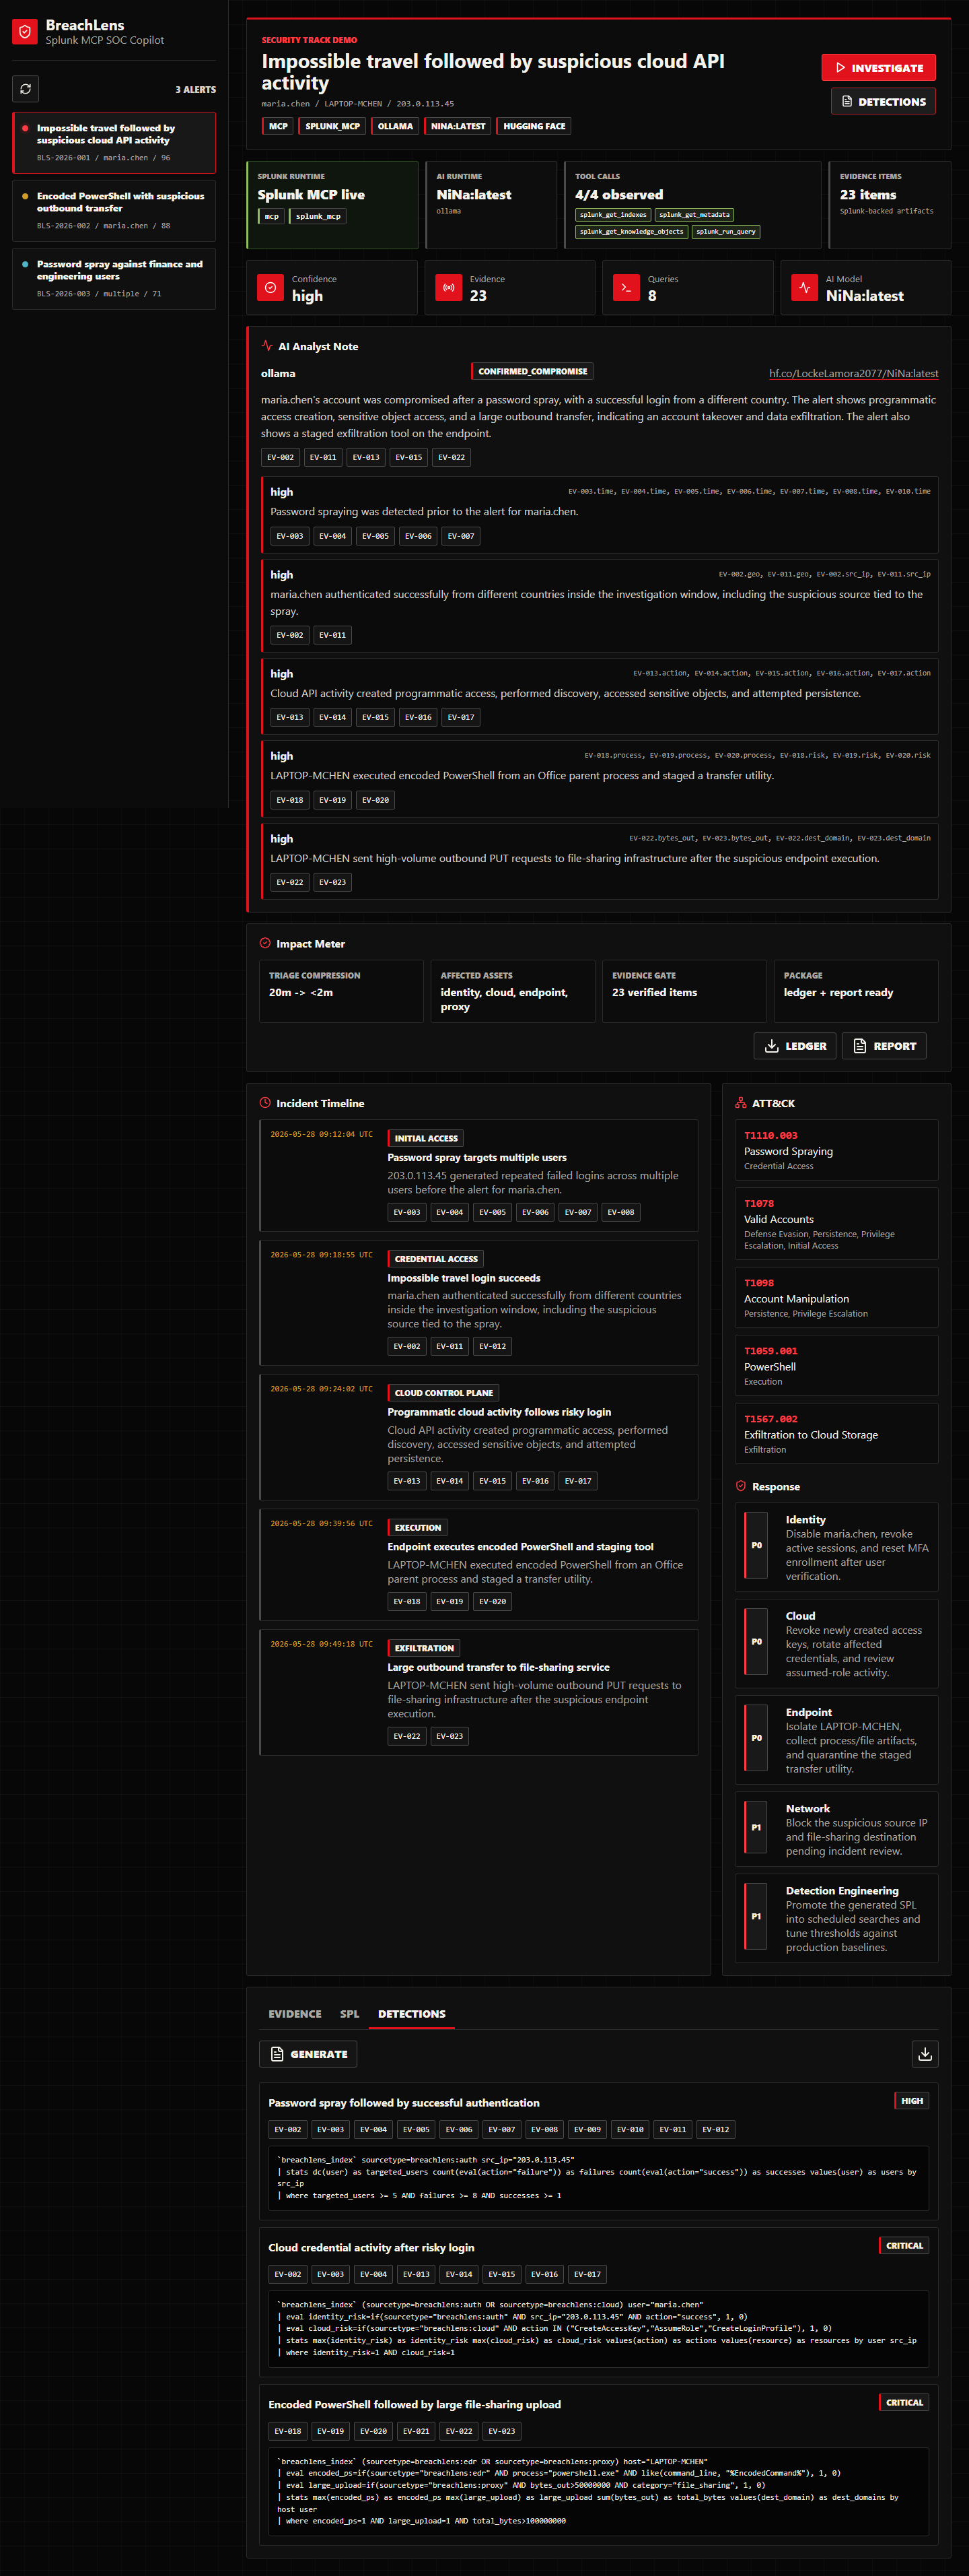Click the OLLAMA header tag
The image size is (969, 2576).
(394, 126)
